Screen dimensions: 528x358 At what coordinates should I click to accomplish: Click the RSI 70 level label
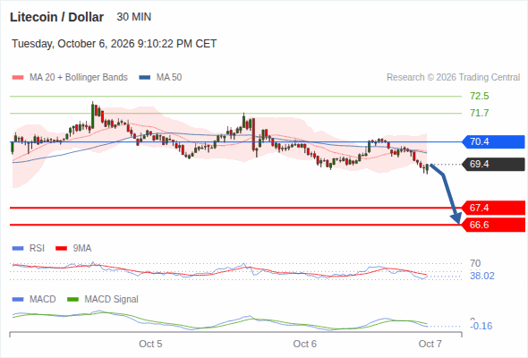475,263
